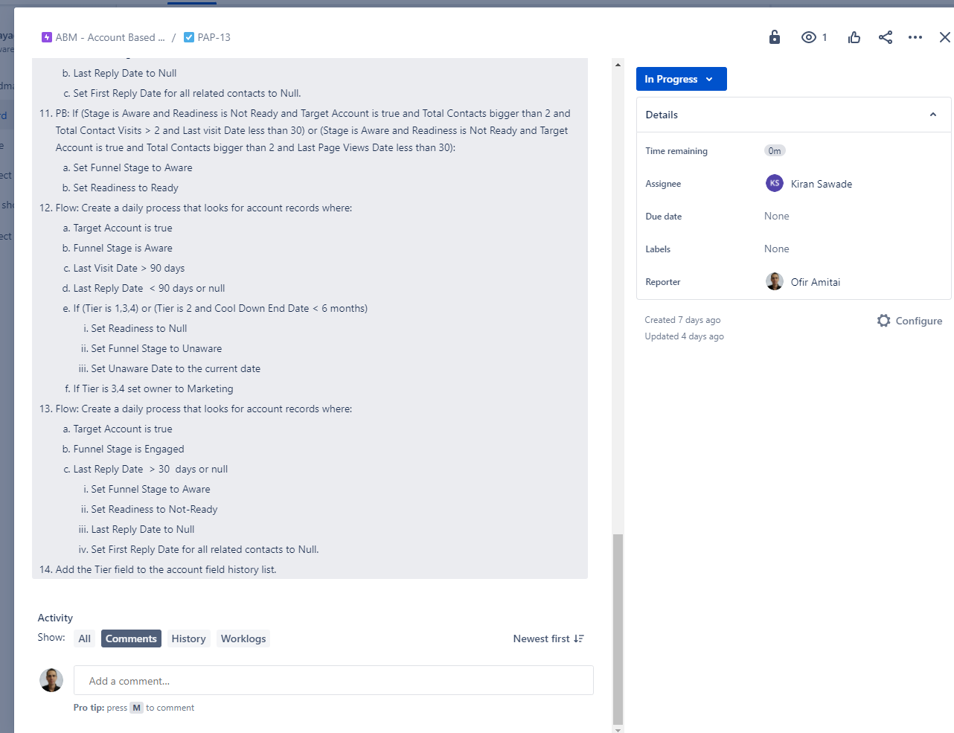Open the In Progress status dropdown
Viewport: 954px width, 733px height.
click(680, 79)
